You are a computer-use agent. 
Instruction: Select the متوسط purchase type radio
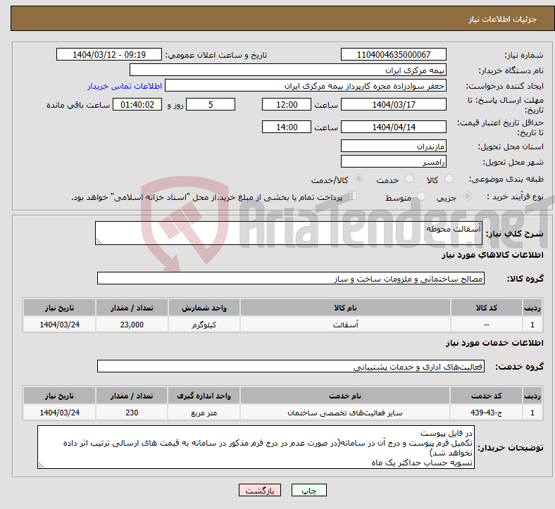point(421,196)
